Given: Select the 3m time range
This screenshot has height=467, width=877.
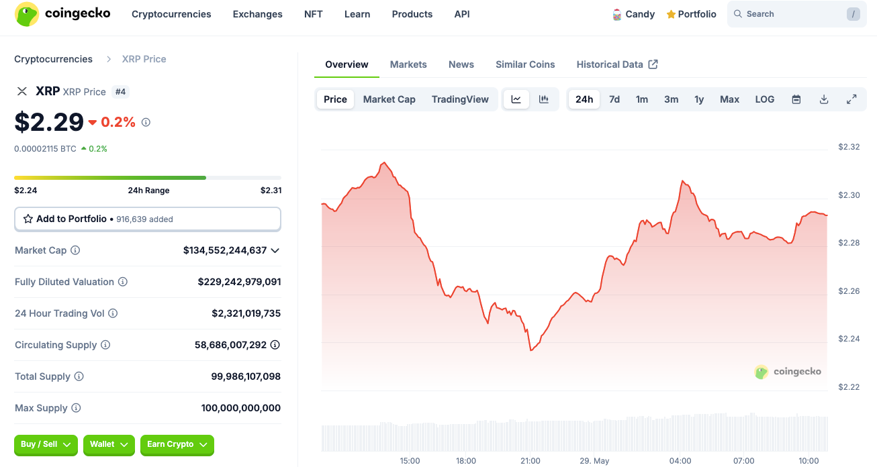Looking at the screenshot, I should pyautogui.click(x=671, y=99).
